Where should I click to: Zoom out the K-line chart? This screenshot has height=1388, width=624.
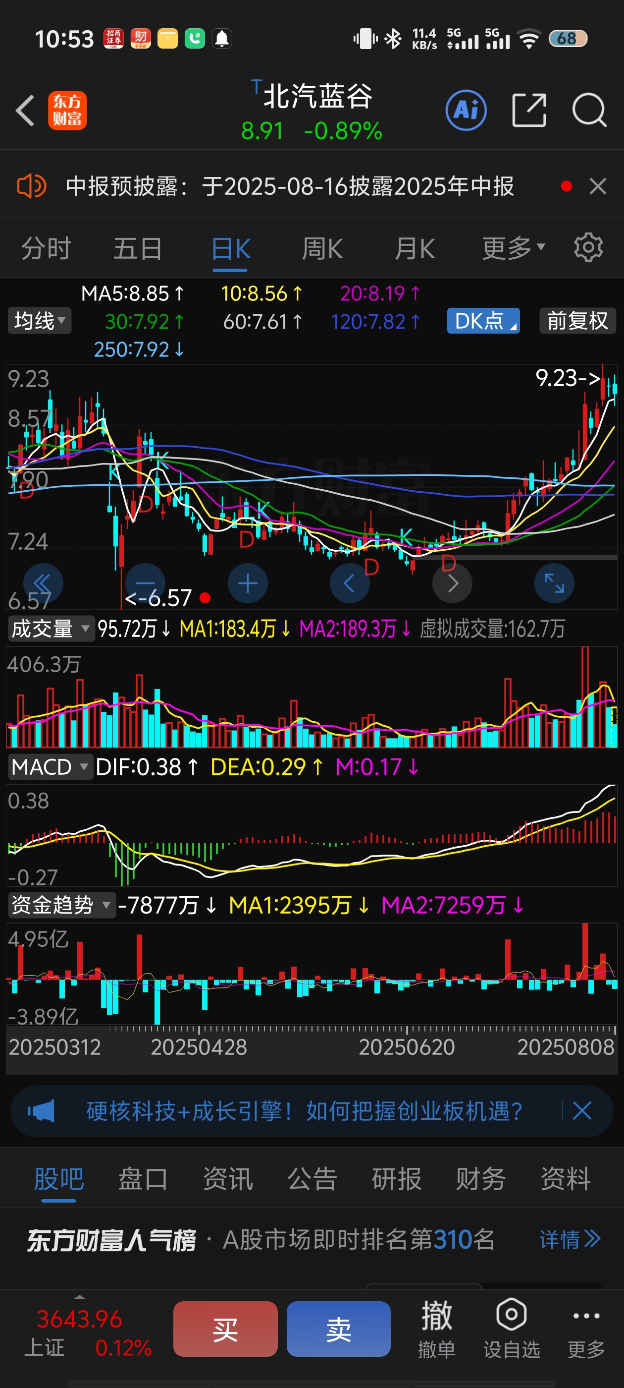click(x=146, y=583)
